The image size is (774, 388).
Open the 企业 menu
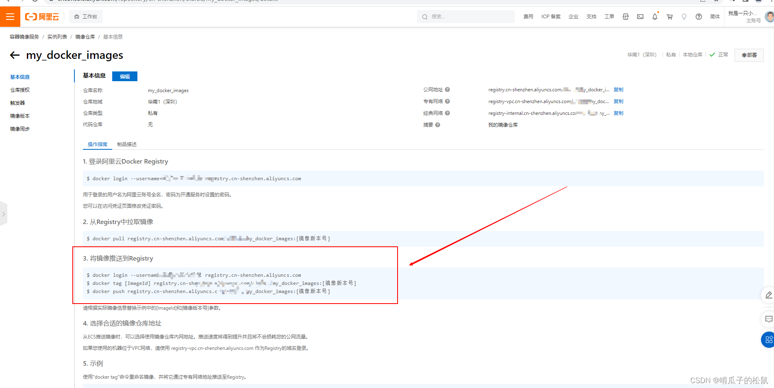[x=574, y=17]
